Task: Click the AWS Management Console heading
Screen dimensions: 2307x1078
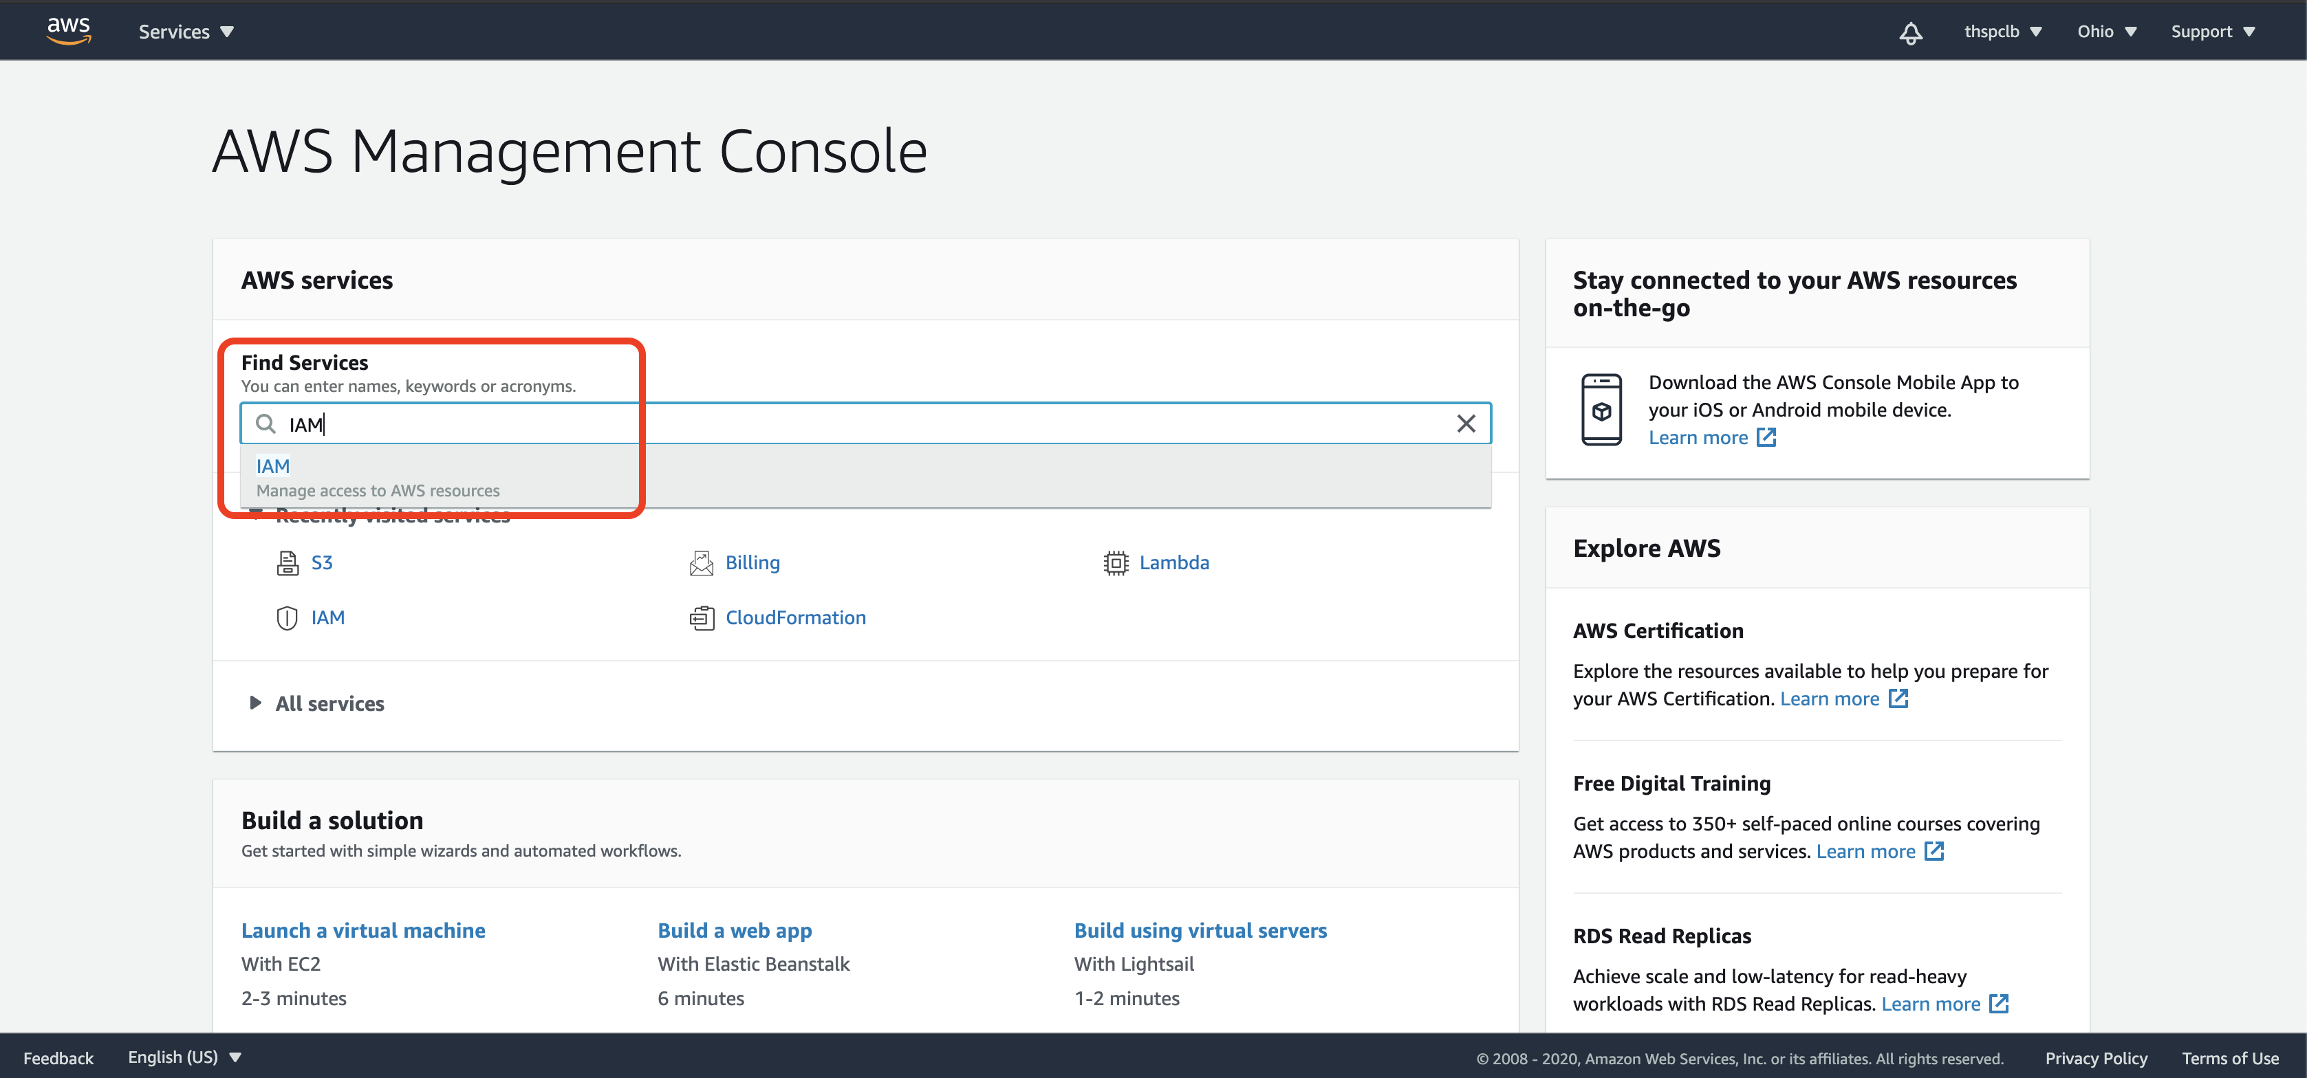Action: click(x=570, y=151)
